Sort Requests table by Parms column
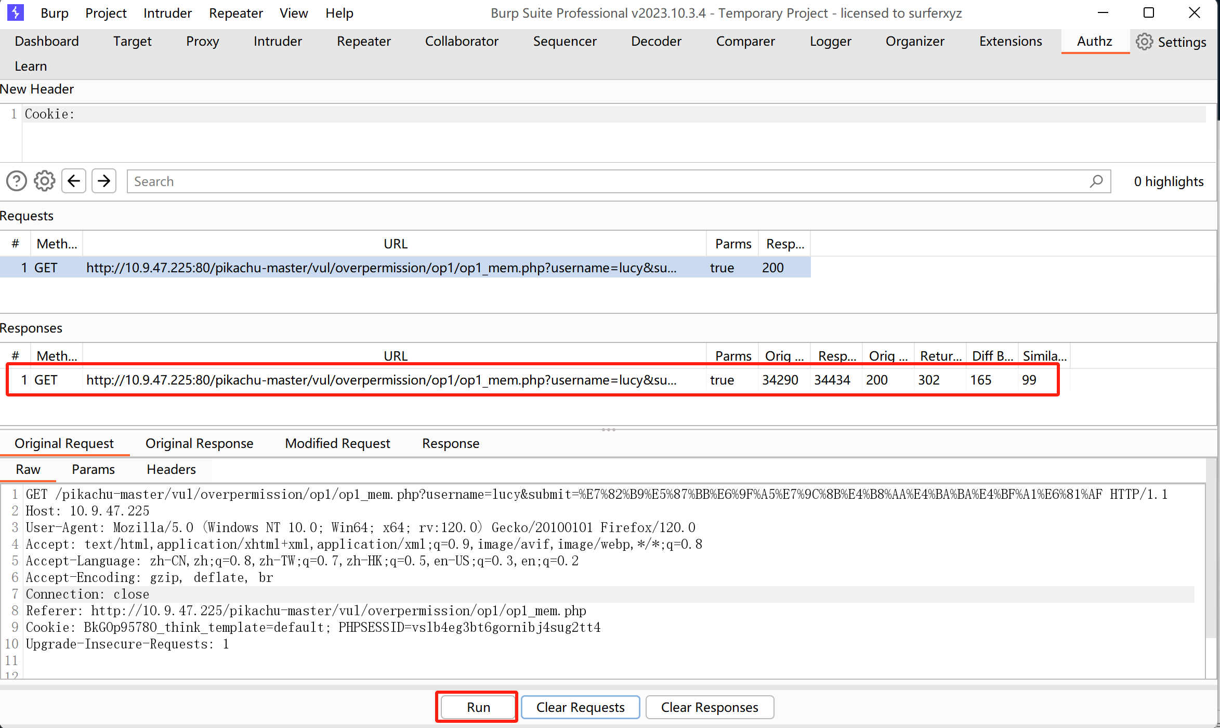 click(733, 244)
